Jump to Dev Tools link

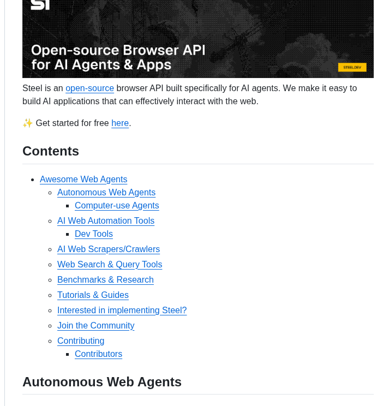click(94, 234)
